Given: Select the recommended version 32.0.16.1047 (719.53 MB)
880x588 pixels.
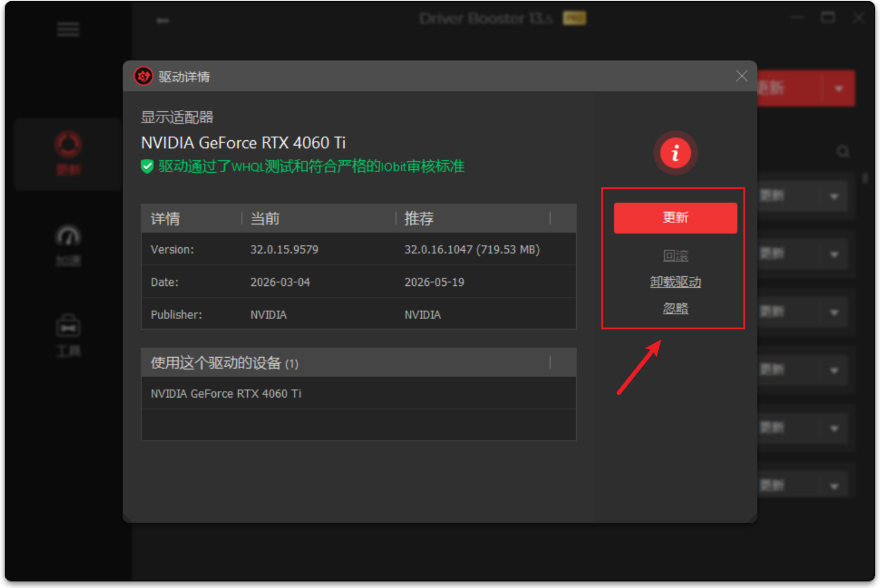Looking at the screenshot, I should coord(472,250).
